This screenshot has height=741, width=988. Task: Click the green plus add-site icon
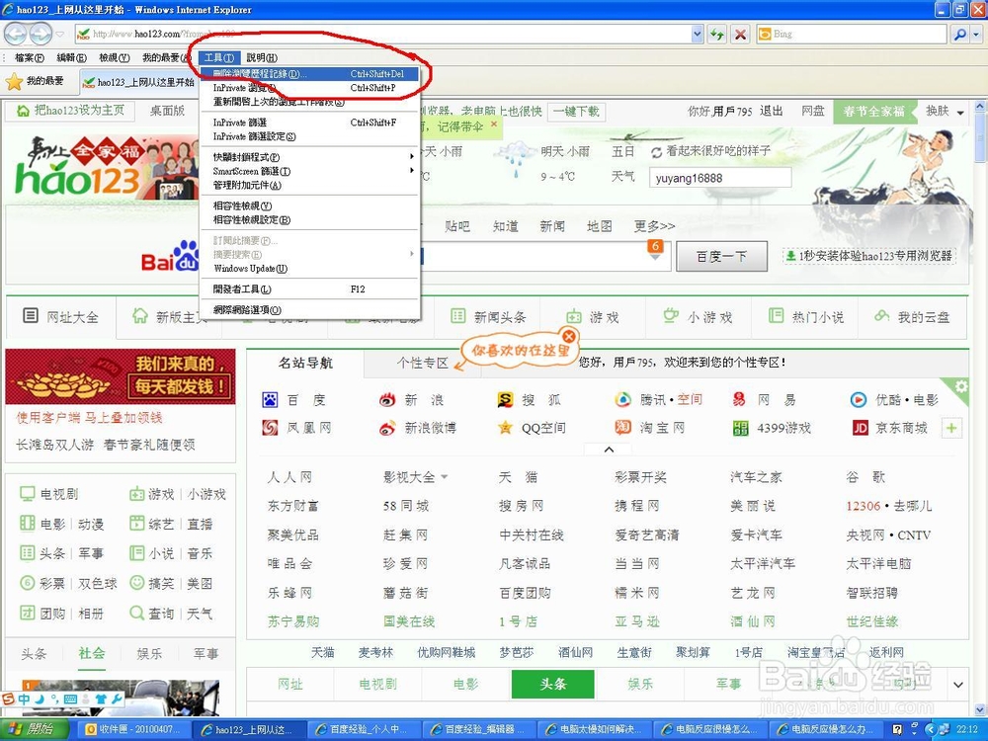951,429
